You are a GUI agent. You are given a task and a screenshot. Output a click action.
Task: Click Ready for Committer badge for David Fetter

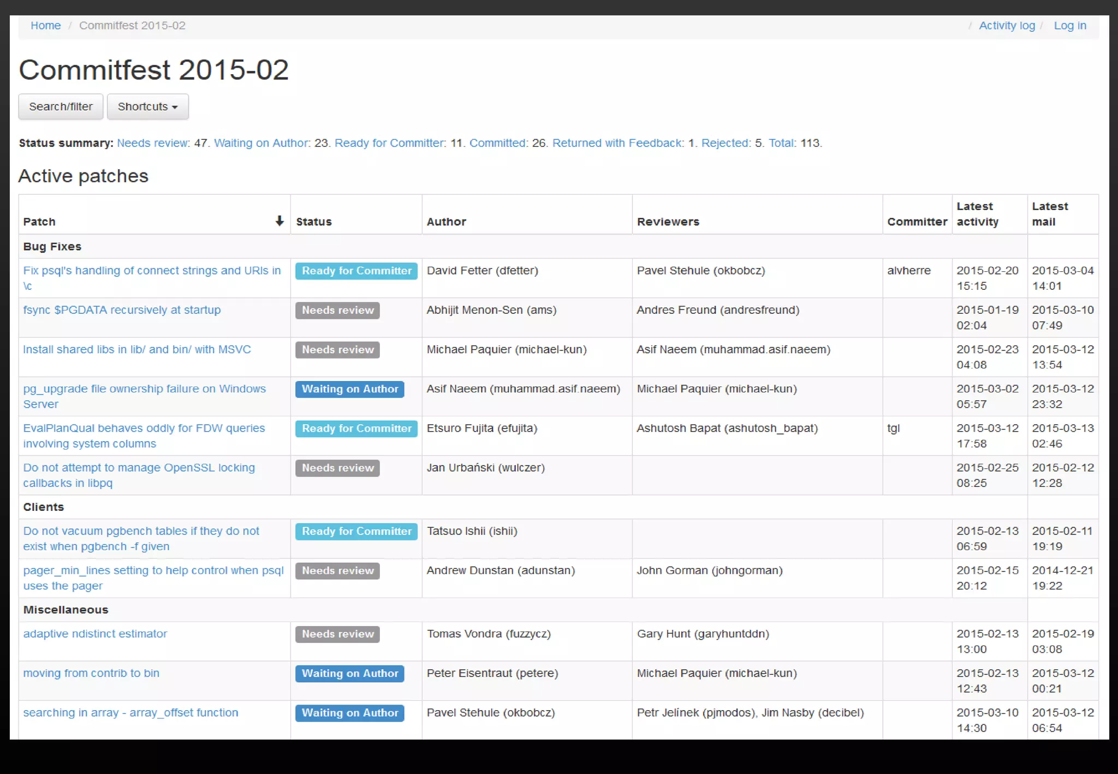pos(356,271)
